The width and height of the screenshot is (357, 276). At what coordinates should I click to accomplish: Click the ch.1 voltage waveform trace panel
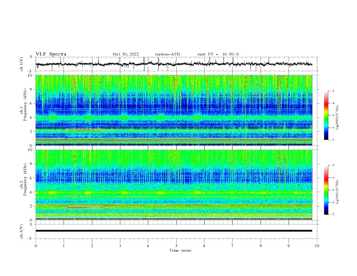[x=177, y=64]
